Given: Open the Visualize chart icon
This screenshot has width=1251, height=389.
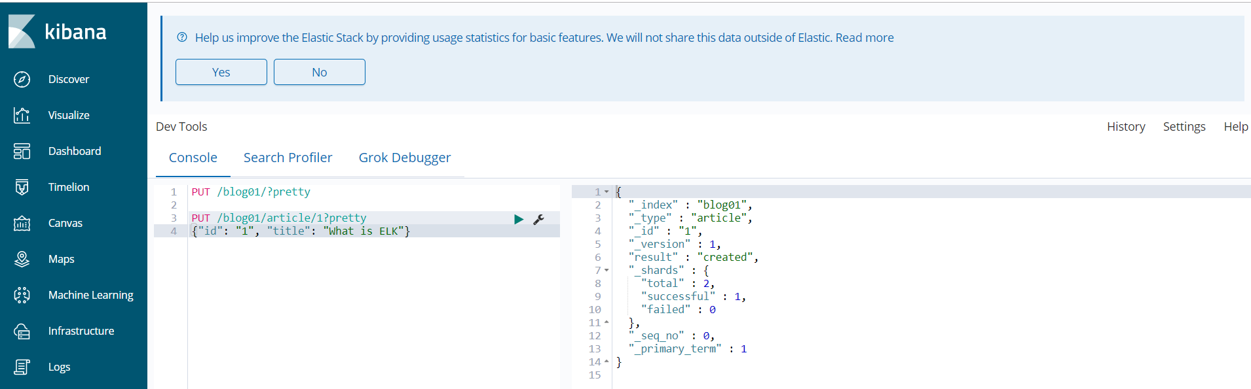Looking at the screenshot, I should pos(22,115).
